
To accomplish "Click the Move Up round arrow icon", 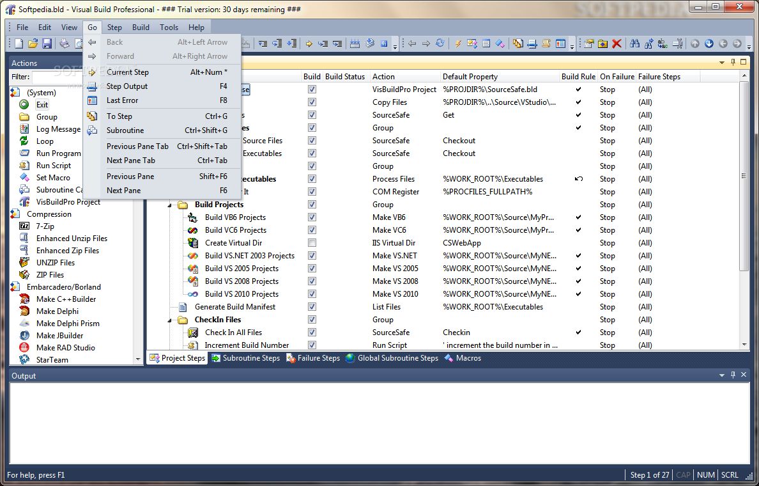I will coord(695,43).
